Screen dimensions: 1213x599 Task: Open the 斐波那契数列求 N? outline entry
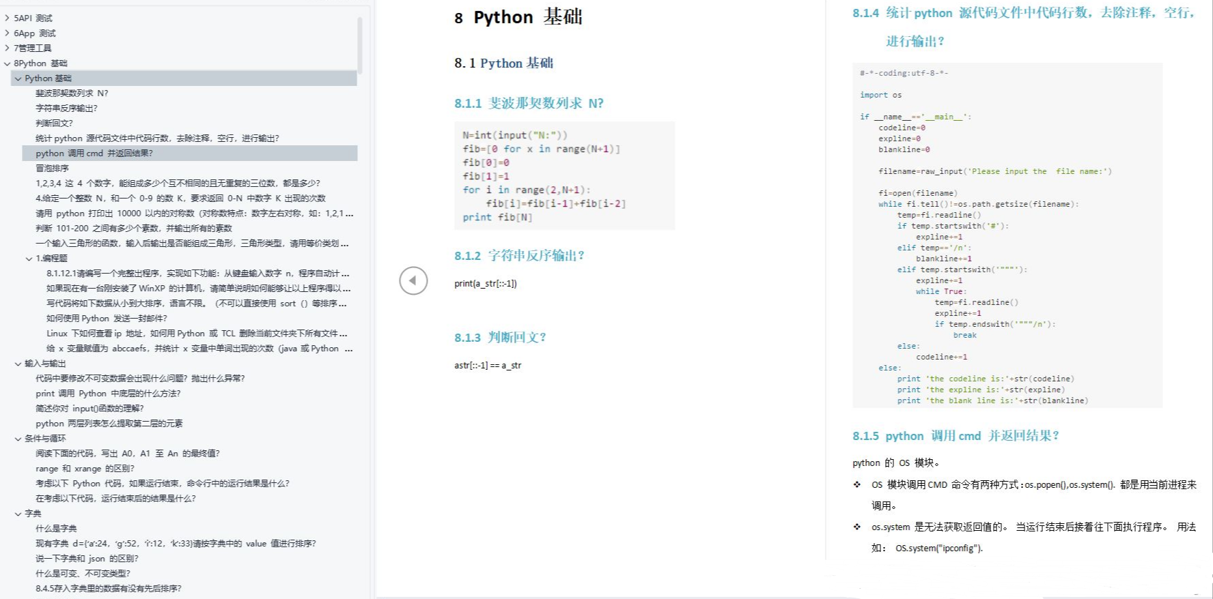[72, 93]
